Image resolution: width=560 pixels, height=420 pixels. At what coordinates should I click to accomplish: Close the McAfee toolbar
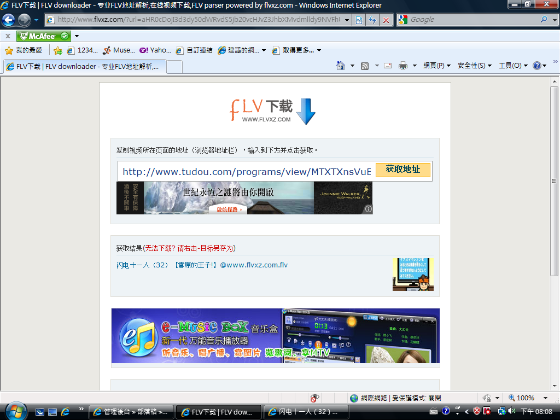click(8, 36)
